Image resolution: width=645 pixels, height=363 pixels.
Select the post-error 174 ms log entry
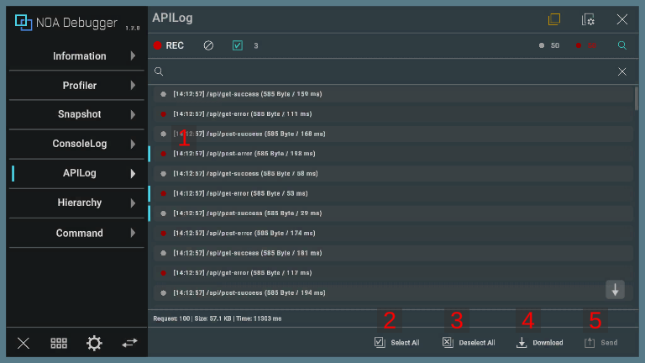[x=393, y=233]
